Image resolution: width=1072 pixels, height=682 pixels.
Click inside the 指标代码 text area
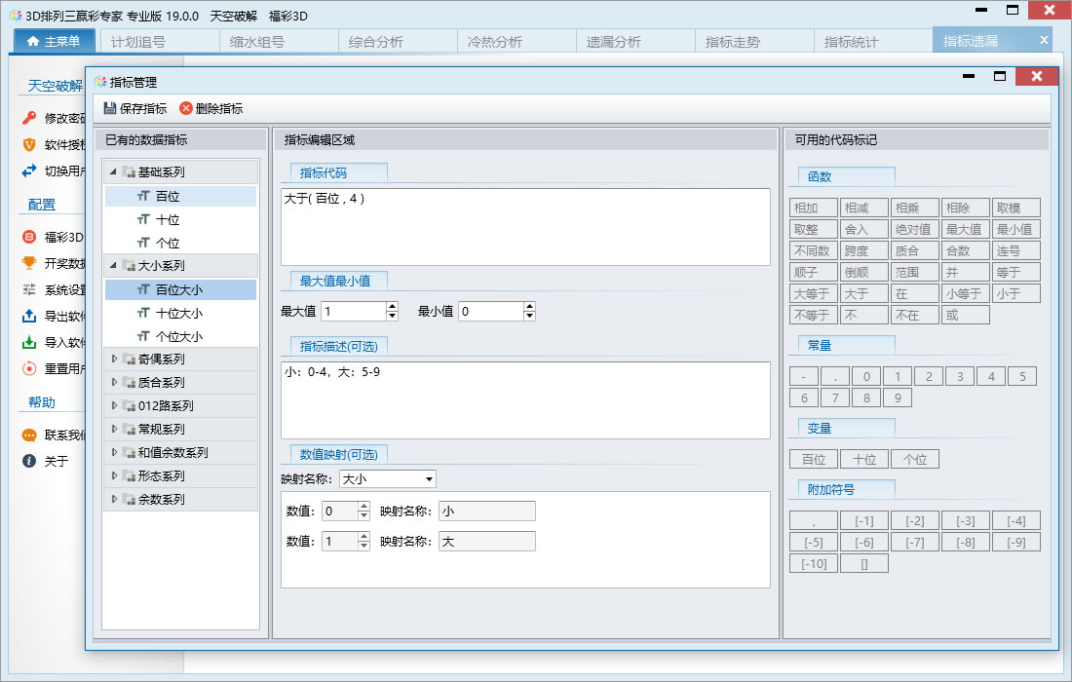tap(525, 227)
